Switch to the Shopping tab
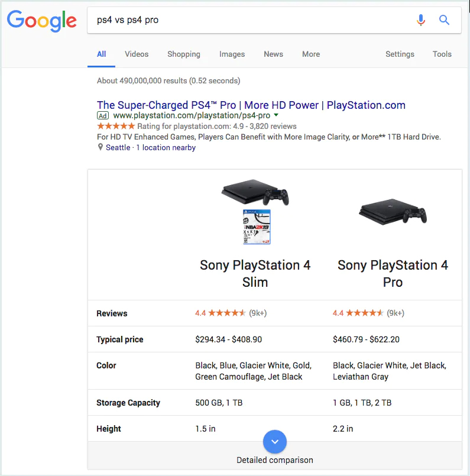The width and height of the screenshot is (470, 476). (184, 54)
